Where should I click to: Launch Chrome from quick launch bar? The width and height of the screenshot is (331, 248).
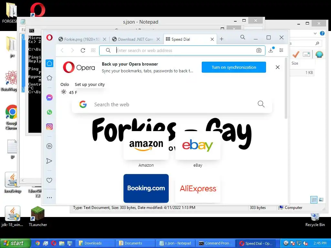37,243
